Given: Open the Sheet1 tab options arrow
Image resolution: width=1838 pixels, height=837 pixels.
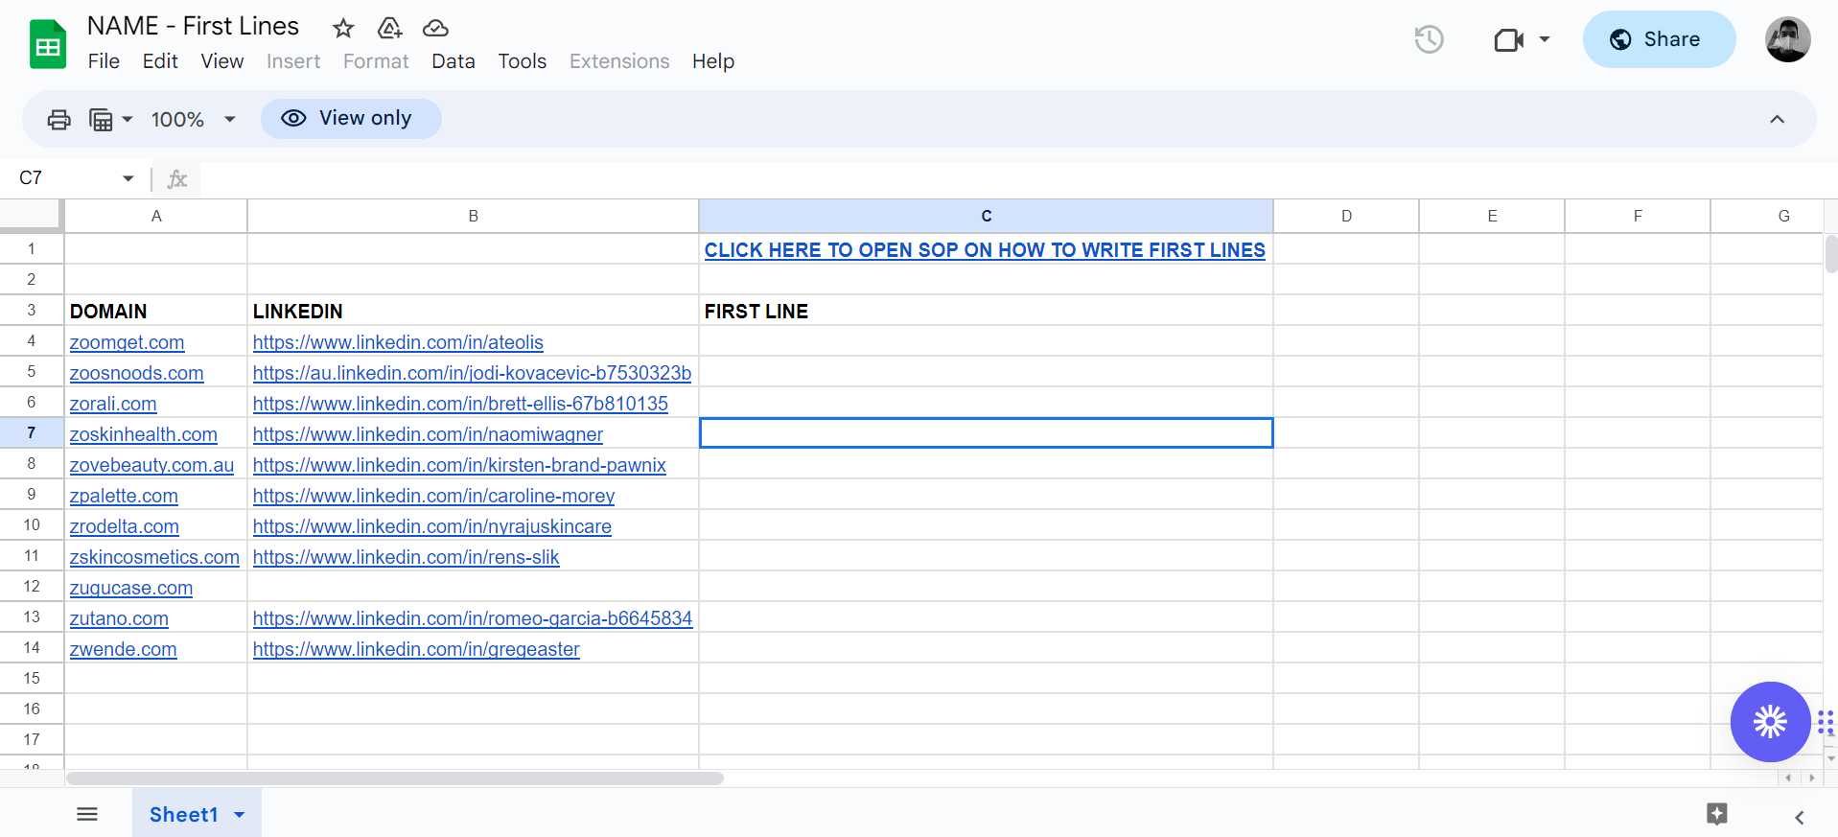Looking at the screenshot, I should [x=240, y=815].
